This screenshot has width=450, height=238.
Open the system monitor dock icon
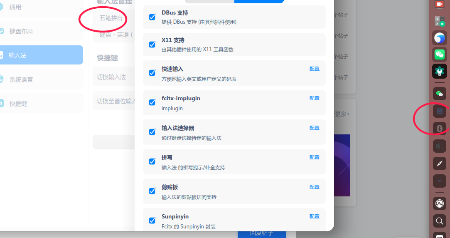click(x=439, y=204)
